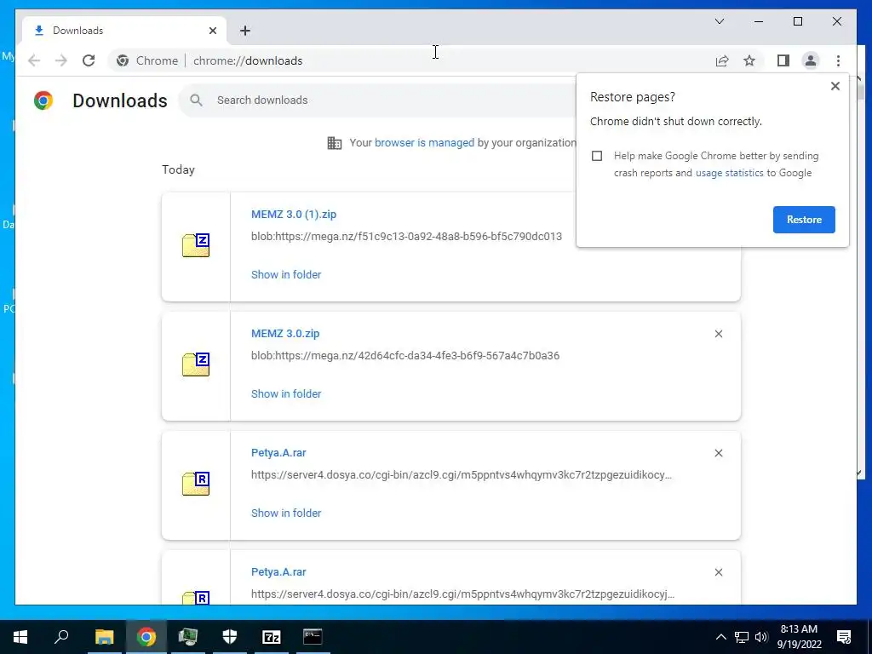Click the Today date heading
Viewport: 872px width, 654px height.
coord(179,169)
